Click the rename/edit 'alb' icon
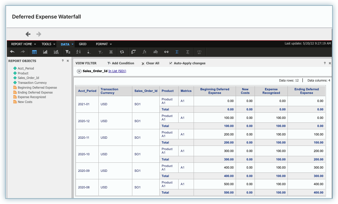This screenshot has height=204, width=338. (x=155, y=52)
